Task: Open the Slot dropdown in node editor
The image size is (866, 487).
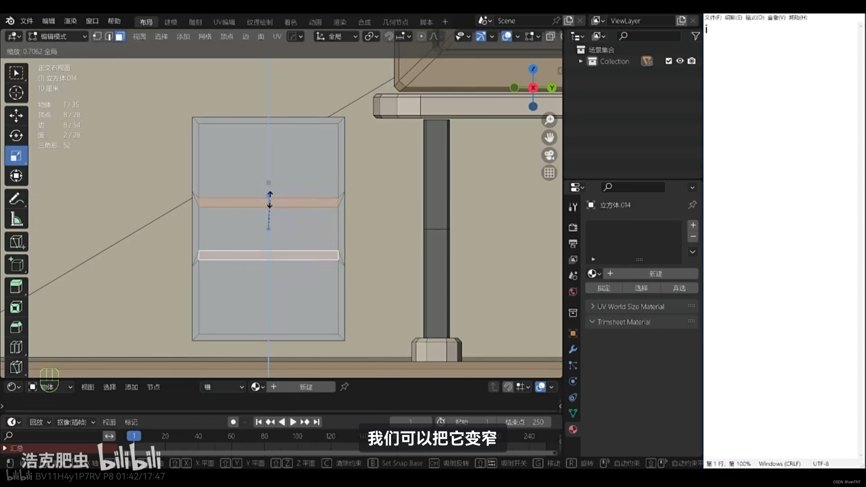Action: click(x=223, y=387)
